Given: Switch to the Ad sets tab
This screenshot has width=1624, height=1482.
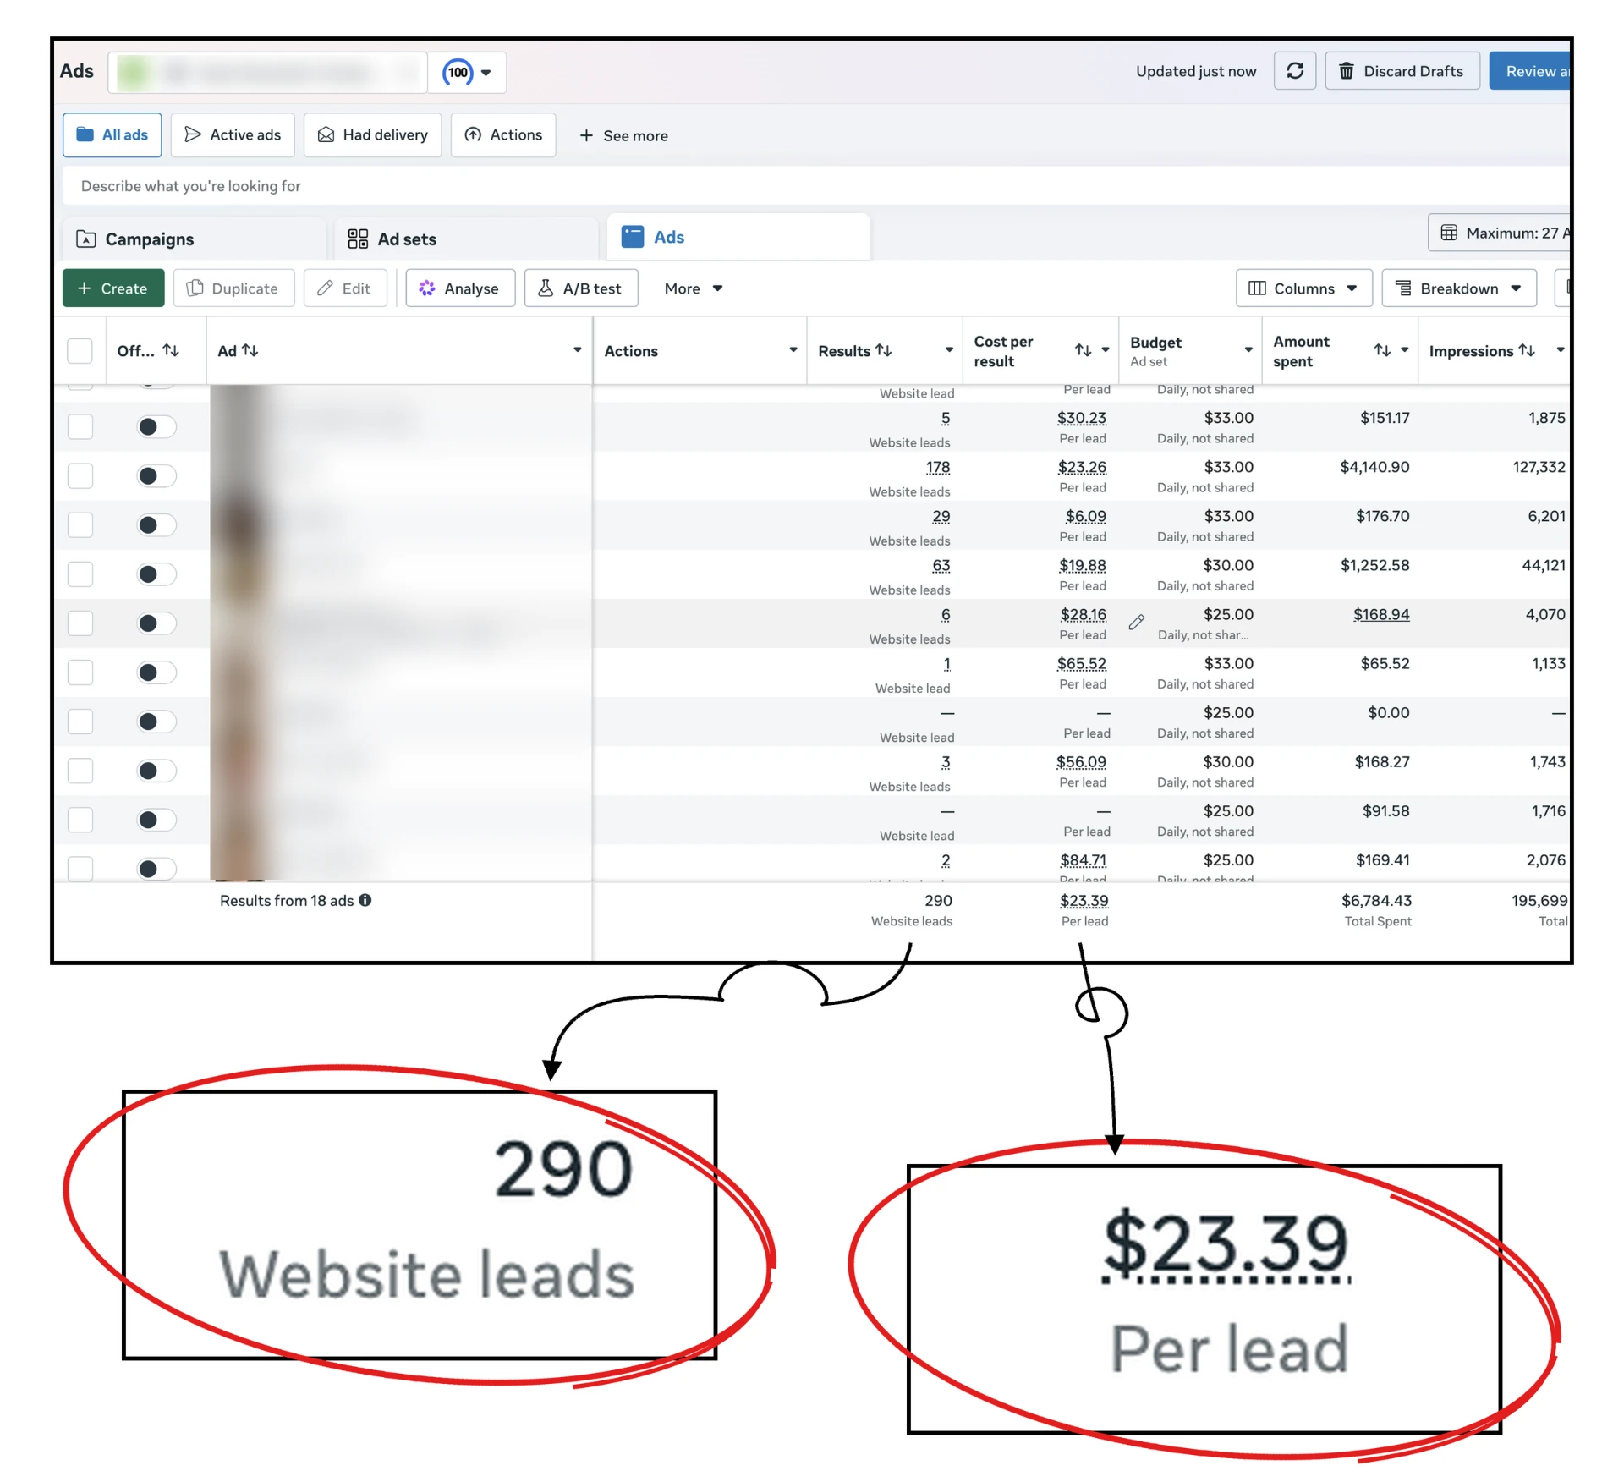Looking at the screenshot, I should click(x=466, y=239).
